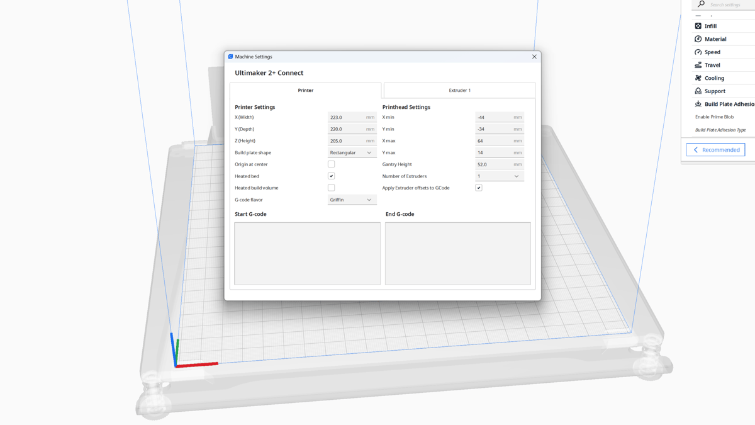Click the Search settings field
This screenshot has height=425, width=755.
(x=724, y=4)
